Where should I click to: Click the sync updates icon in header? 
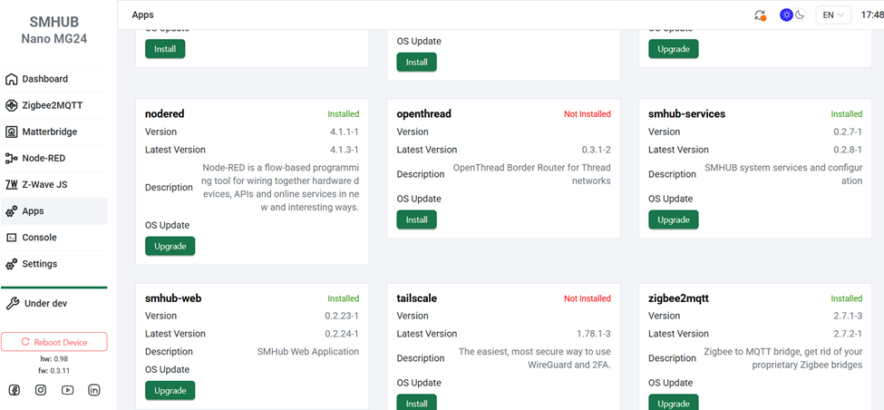click(x=760, y=15)
